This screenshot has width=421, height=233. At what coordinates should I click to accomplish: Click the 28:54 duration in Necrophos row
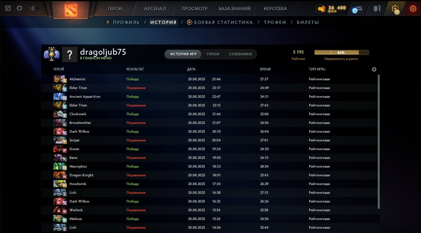pyautogui.click(x=264, y=167)
